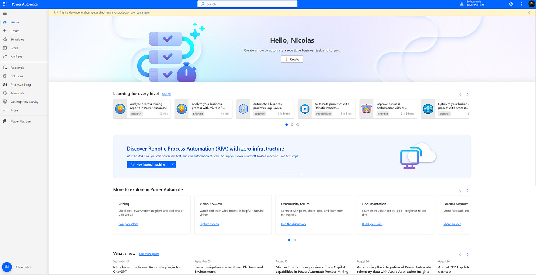Click the Create button under Hello, Nicolas
Screen dimensions: 536x275
click(x=292, y=59)
